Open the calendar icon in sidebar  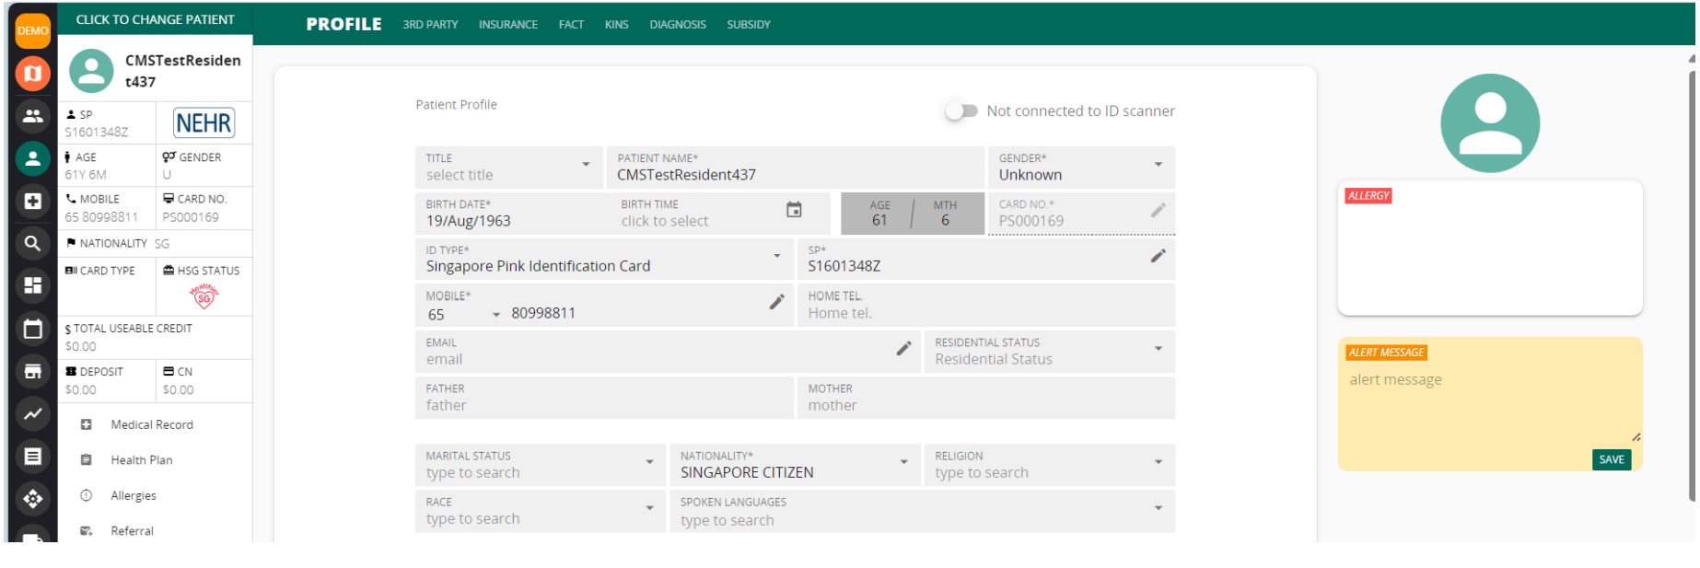pos(32,329)
